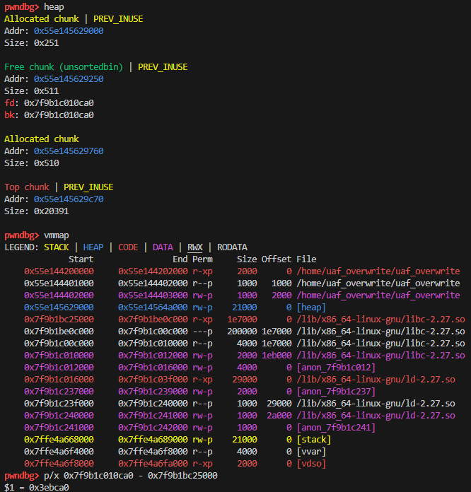Click the [heap] mapping label

(311, 307)
